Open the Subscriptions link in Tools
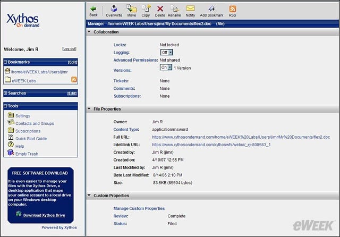This screenshot has width=340, height=237. (28, 131)
